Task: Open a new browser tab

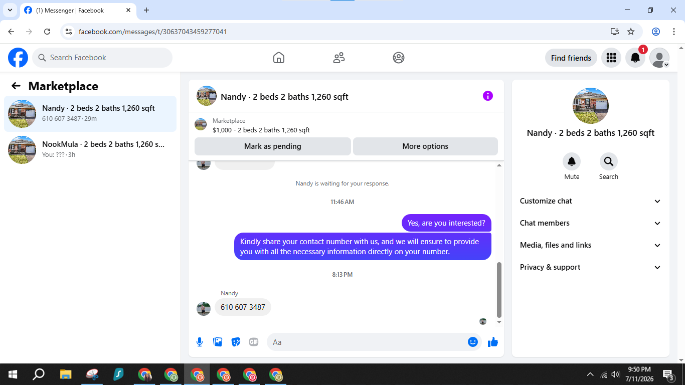Action: pyautogui.click(x=146, y=10)
